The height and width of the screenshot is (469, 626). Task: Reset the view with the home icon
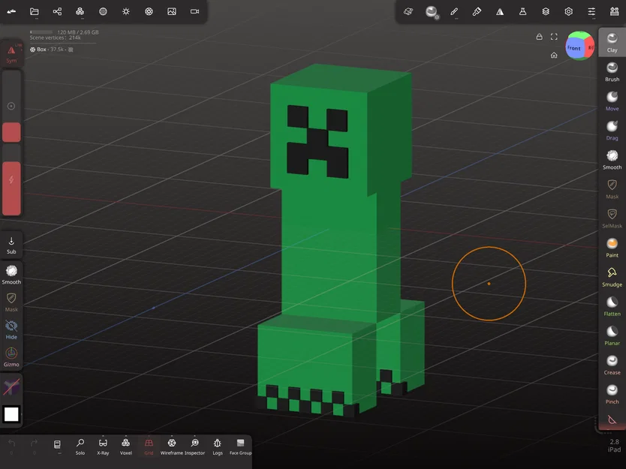(554, 55)
